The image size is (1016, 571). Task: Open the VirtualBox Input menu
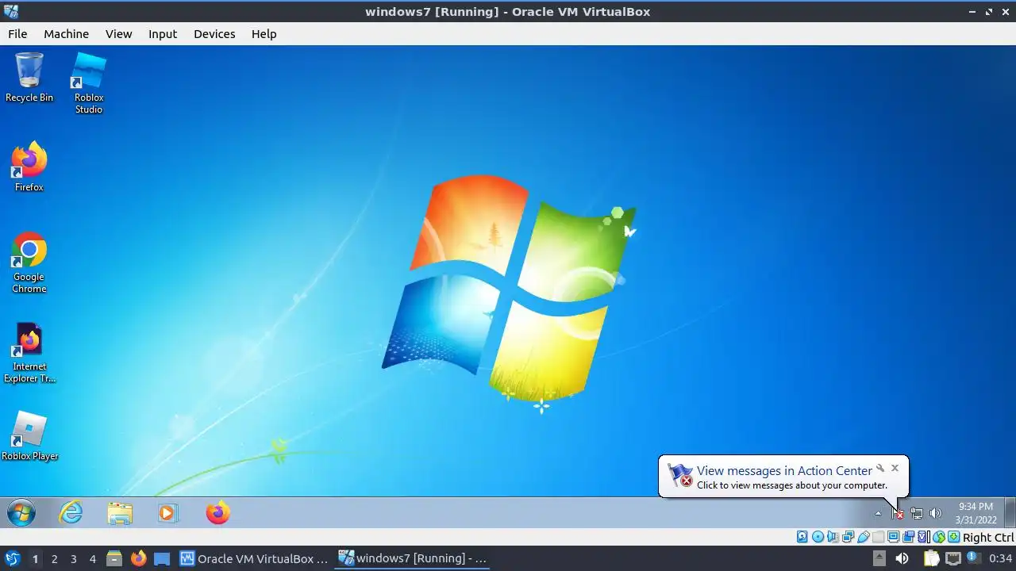(163, 34)
